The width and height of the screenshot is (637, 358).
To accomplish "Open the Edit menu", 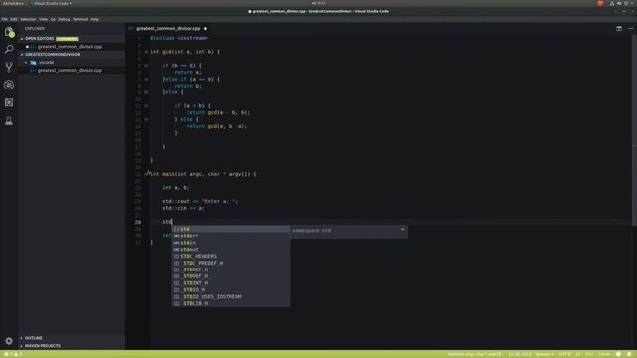I will coord(14,19).
